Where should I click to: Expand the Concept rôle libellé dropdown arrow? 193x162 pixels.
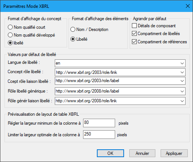[x=182, y=72]
